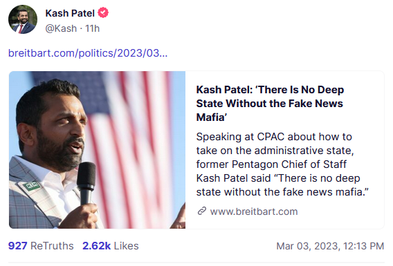Click the American flag in the preview image
This screenshot has width=393, height=266.
[x=136, y=140]
